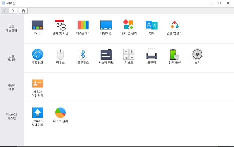Open 전원 옵션 battery icon
This screenshot has width=234, height=147.
coord(175,54)
